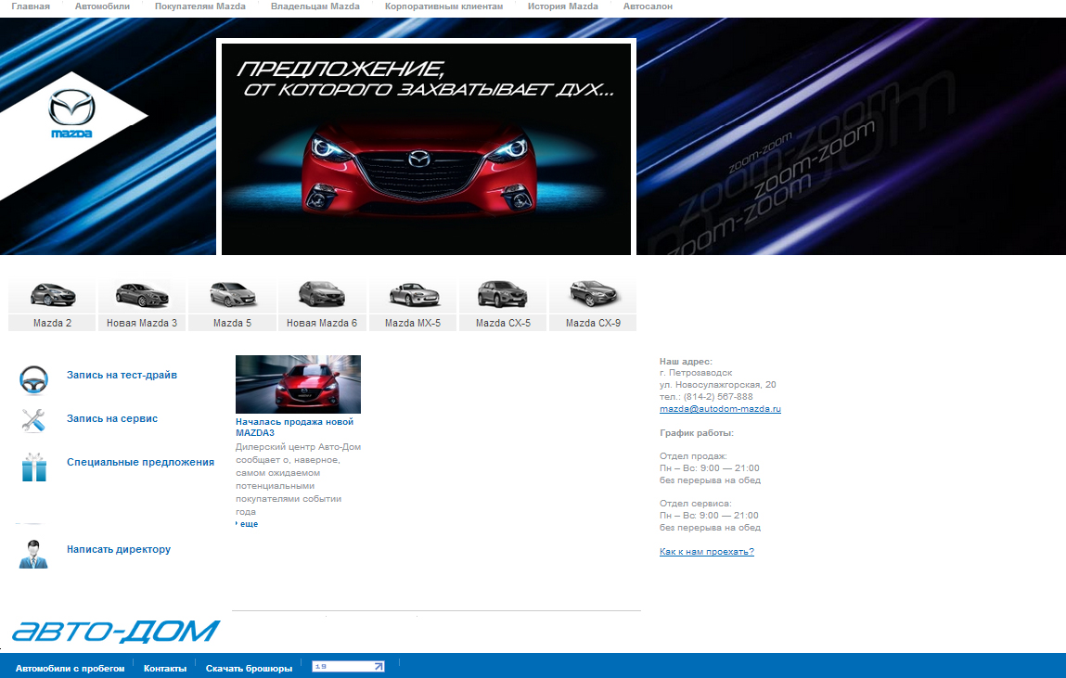Open Запись на тест-драйв link
The height and width of the screenshot is (678, 1066).
point(122,375)
